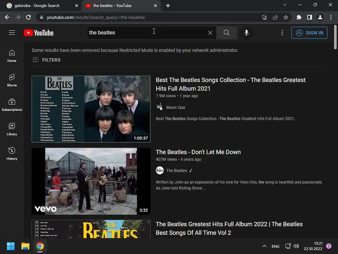Go to Home in the sidebar

point(12,56)
